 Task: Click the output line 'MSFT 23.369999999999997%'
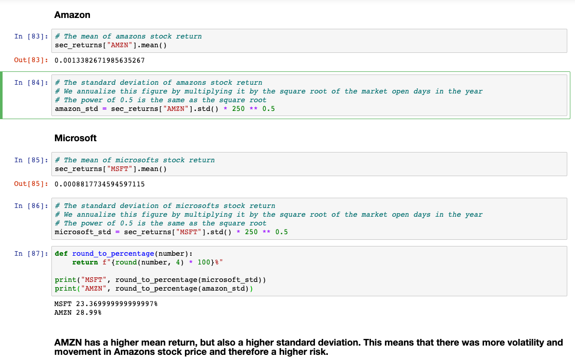pos(106,304)
